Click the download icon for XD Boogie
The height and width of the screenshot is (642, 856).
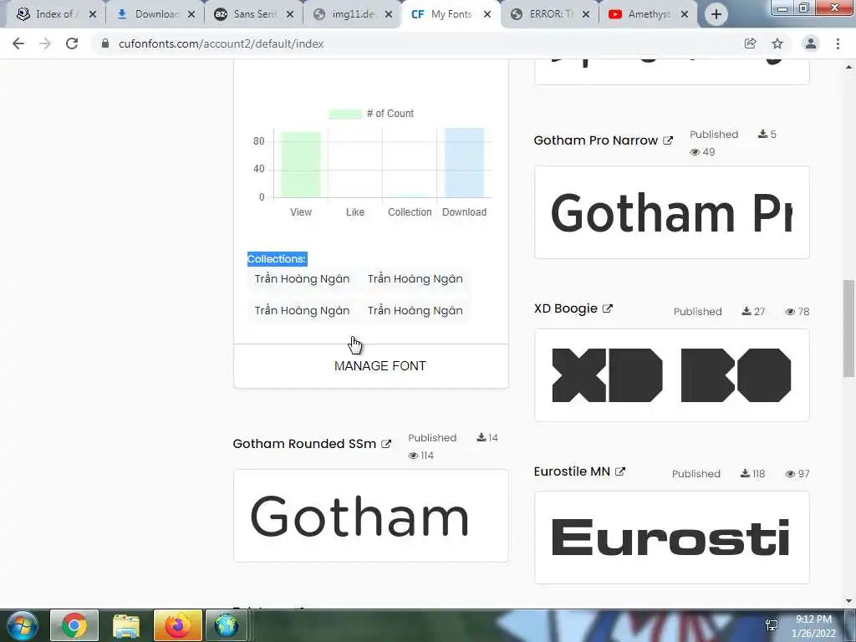pos(746,311)
